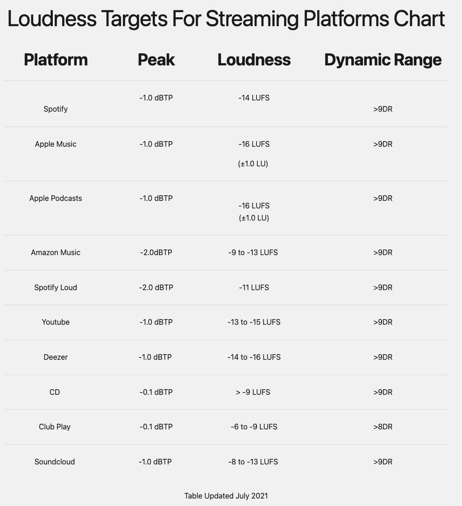
Task: Select the Apple Music row label
Action: (56, 144)
